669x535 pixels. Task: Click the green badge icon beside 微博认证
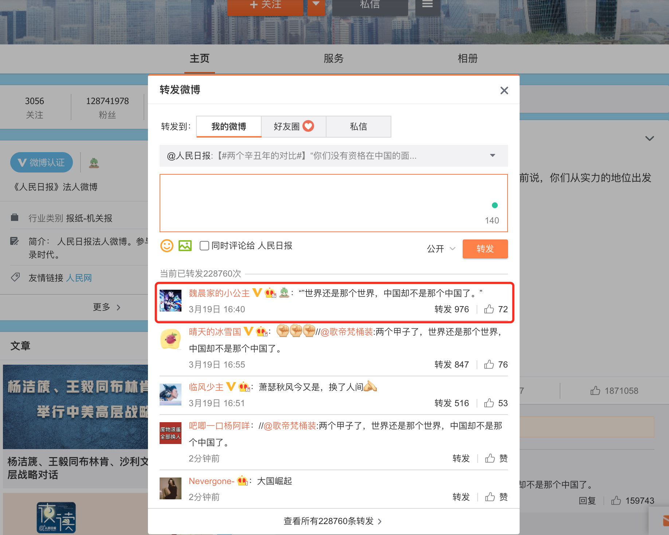click(94, 163)
